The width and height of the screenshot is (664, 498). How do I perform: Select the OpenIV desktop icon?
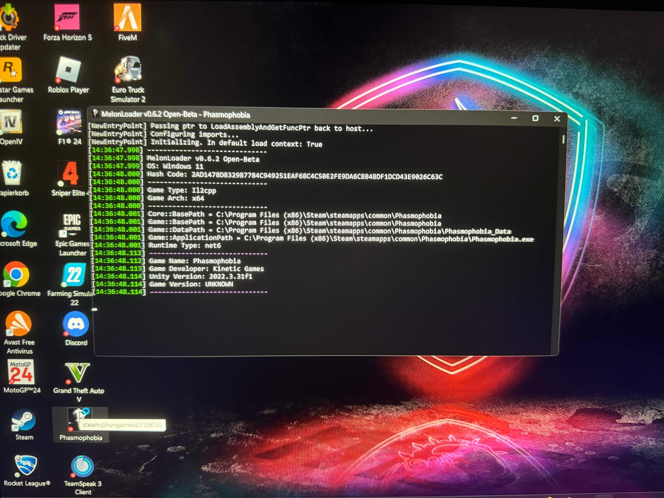click(11, 127)
